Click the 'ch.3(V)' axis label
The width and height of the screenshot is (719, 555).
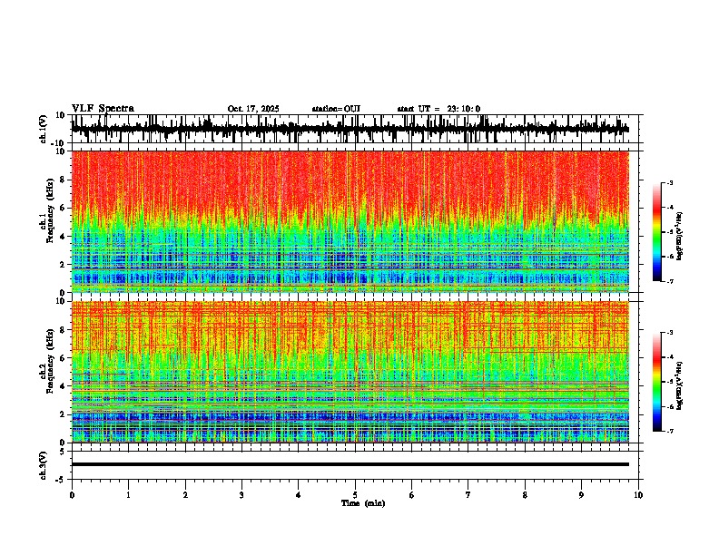pos(44,466)
